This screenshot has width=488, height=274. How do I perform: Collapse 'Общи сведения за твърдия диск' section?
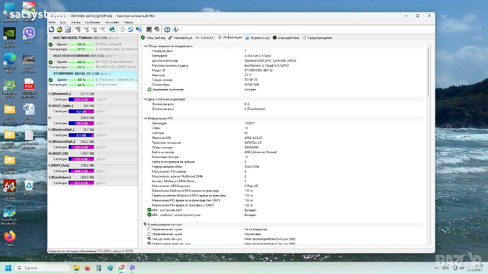coord(145,46)
